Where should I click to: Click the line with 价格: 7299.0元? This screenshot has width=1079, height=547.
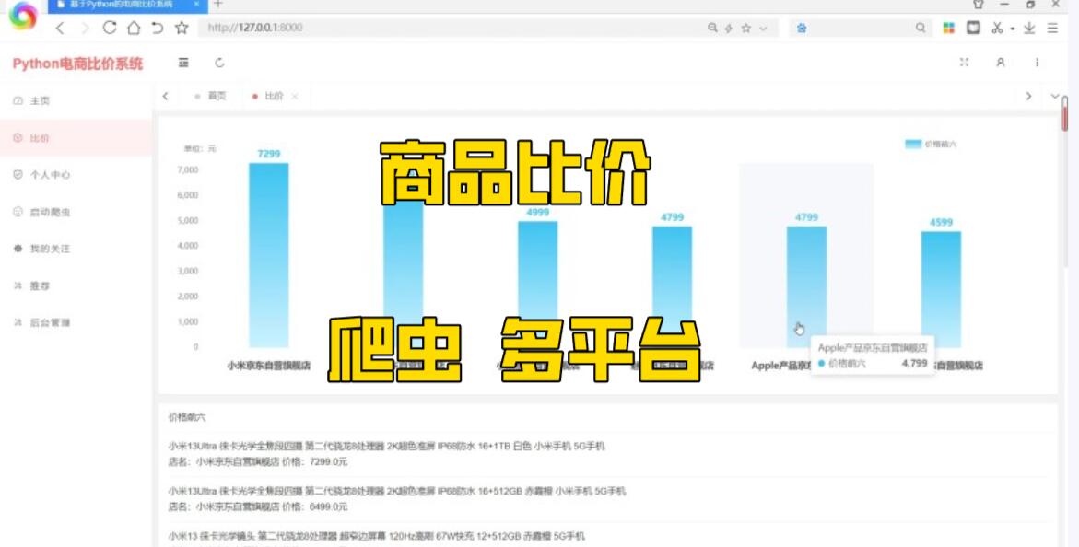click(x=257, y=461)
